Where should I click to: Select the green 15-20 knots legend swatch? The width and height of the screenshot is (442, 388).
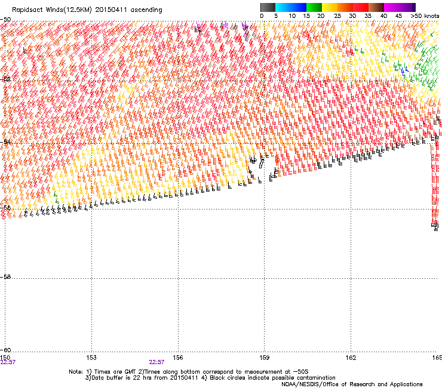(x=314, y=7)
